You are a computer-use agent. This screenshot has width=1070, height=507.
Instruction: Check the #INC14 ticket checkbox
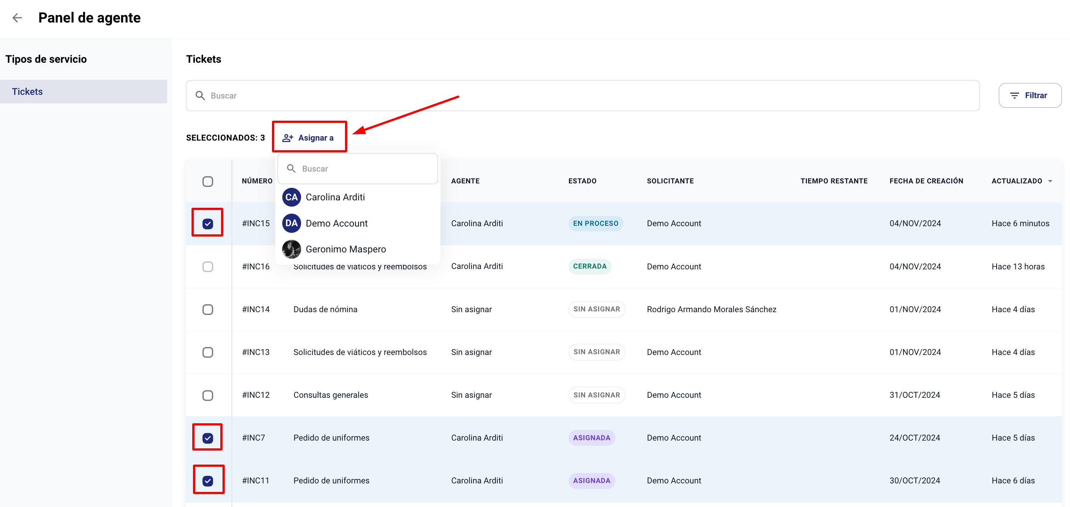[208, 310]
